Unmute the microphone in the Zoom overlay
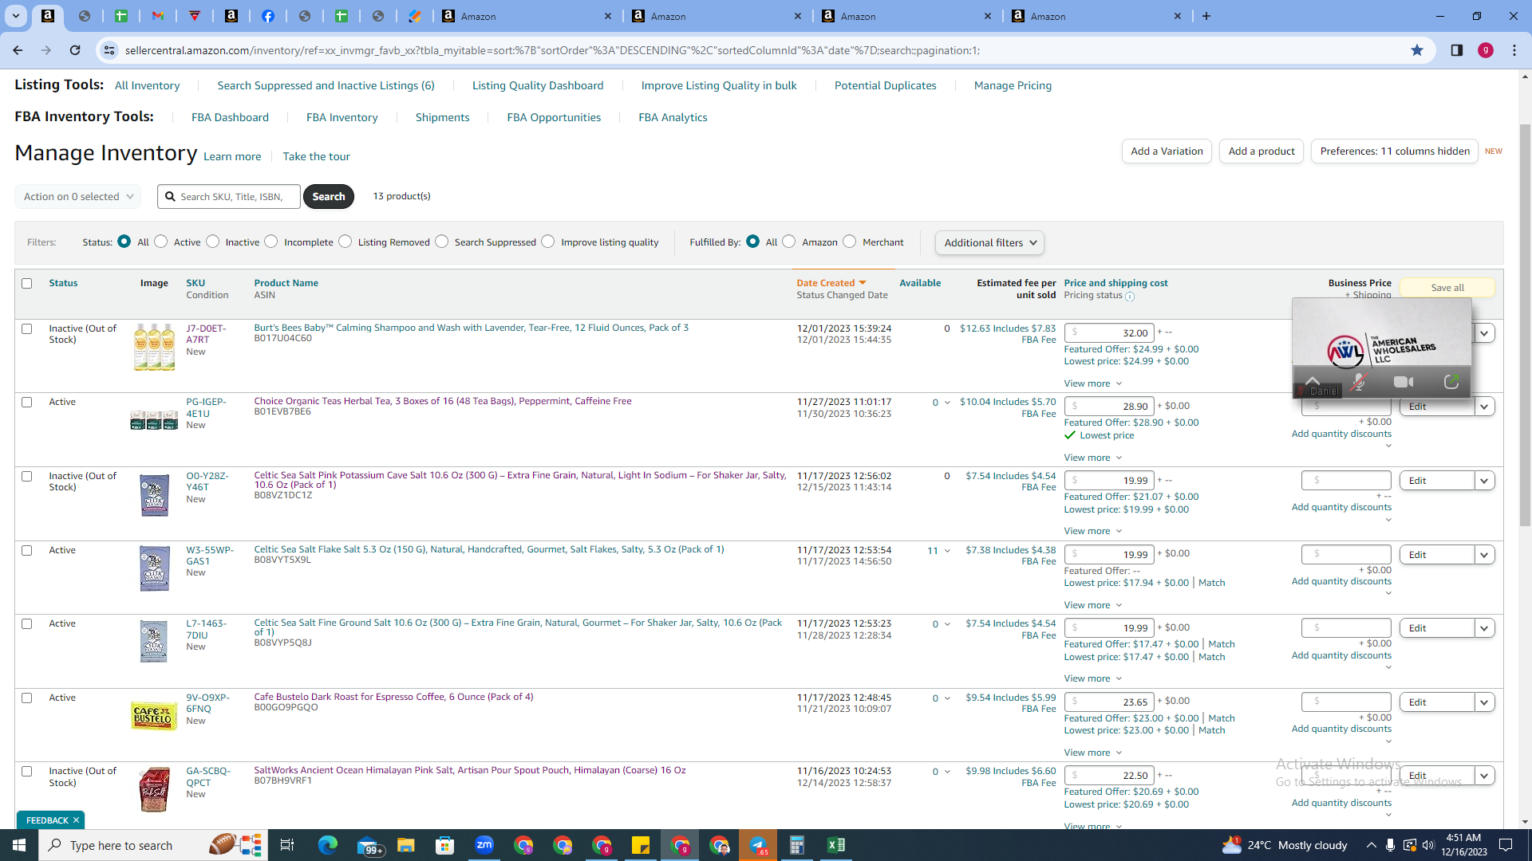Image resolution: width=1532 pixels, height=861 pixels. coord(1358,383)
